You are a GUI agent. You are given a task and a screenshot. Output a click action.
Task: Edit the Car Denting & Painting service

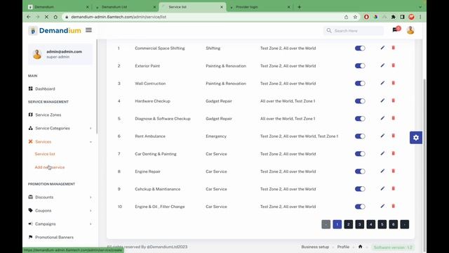pos(382,153)
